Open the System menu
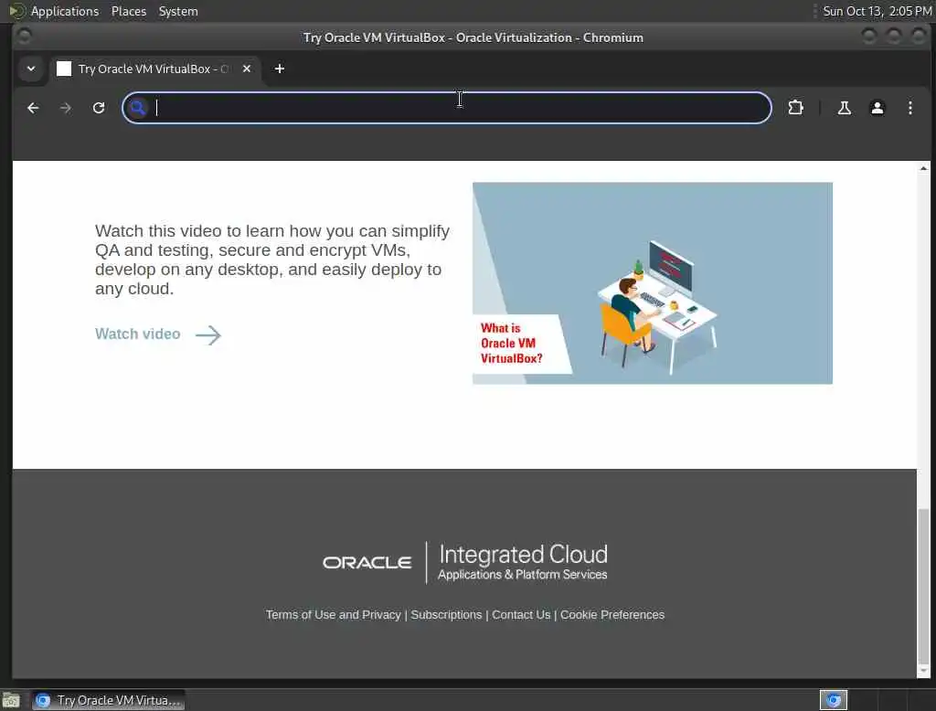936x711 pixels. coord(178,11)
